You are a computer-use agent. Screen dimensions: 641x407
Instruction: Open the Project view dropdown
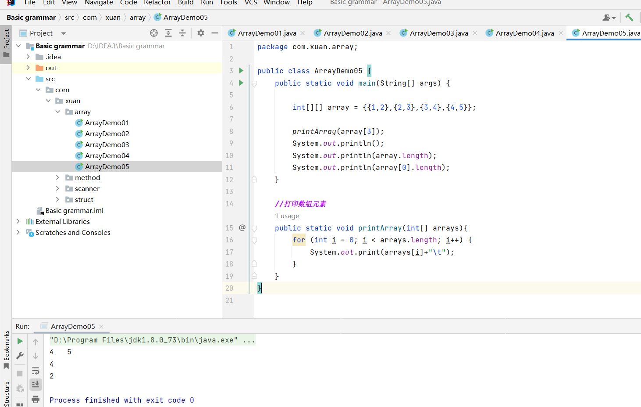pos(64,33)
